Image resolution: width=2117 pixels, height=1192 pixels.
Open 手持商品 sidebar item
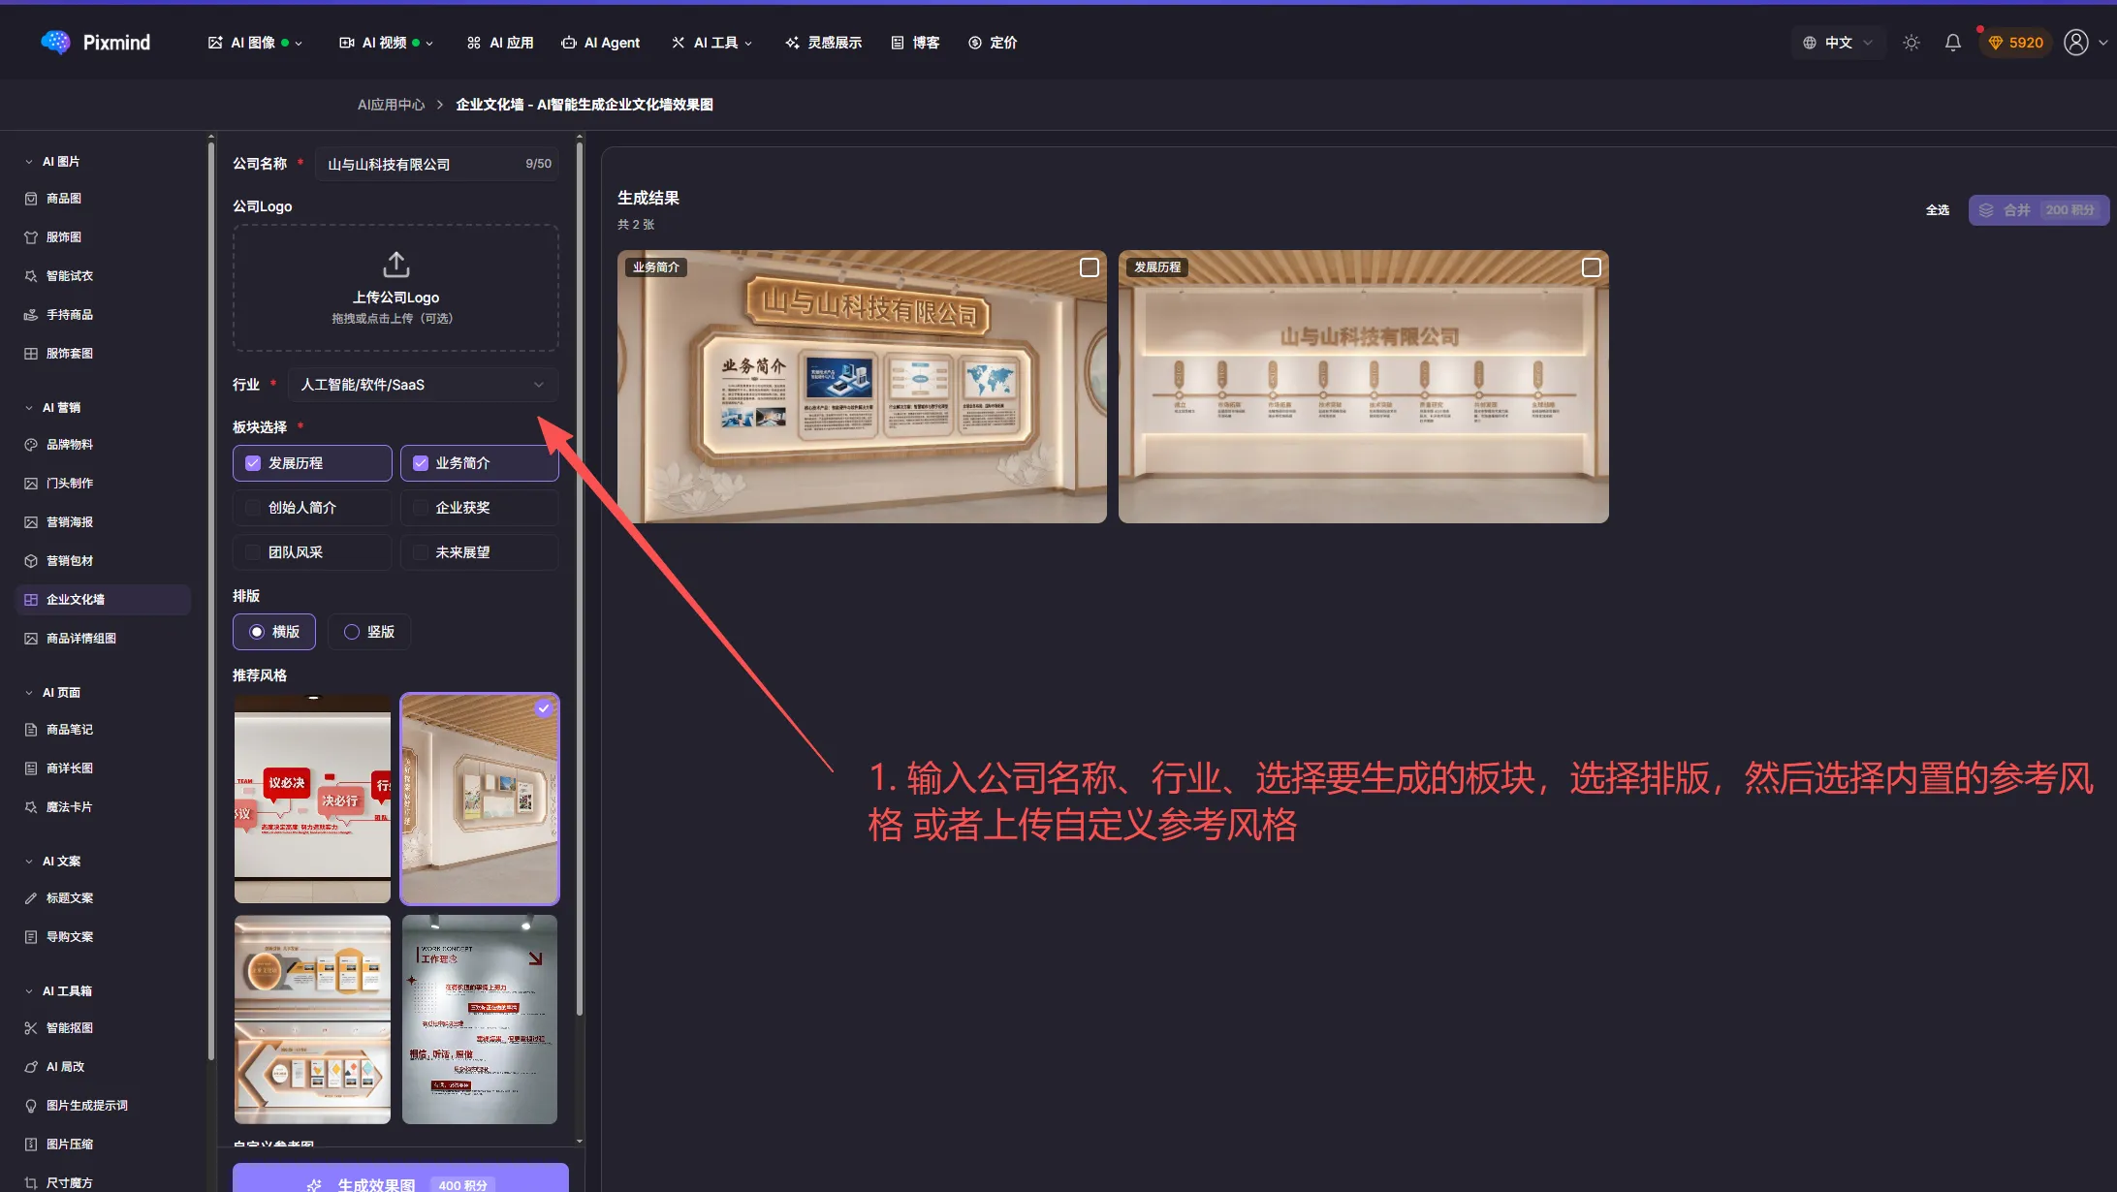tap(70, 315)
